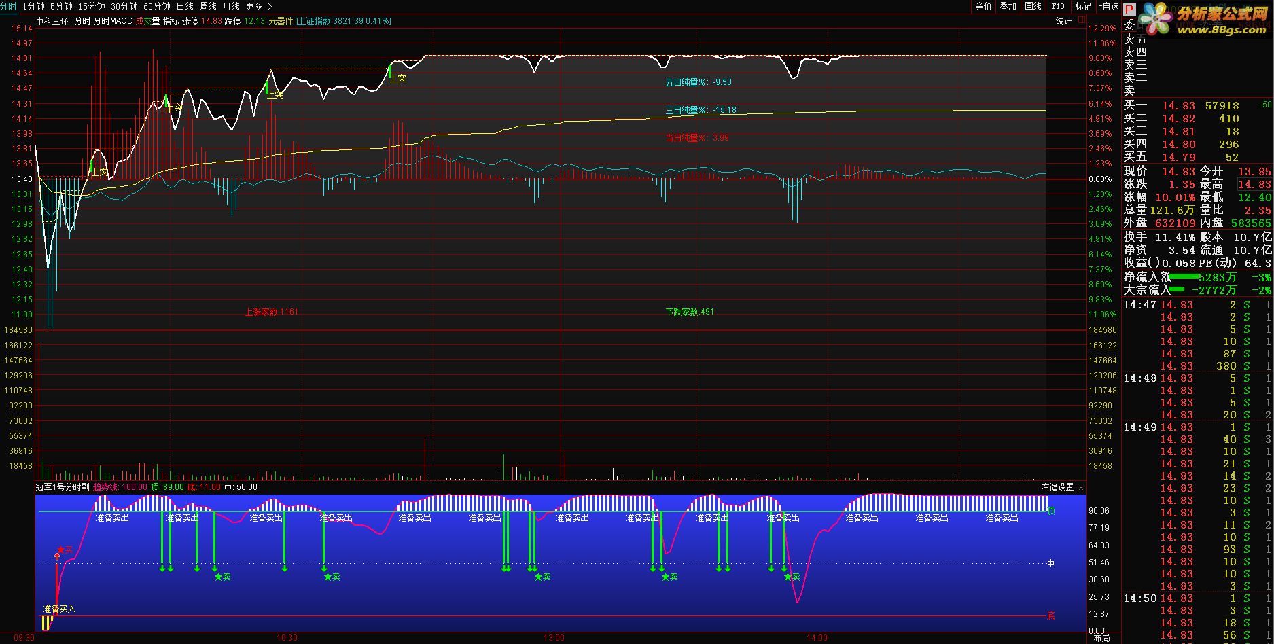
Task: Click the 元器件 sector label
Action: point(281,21)
